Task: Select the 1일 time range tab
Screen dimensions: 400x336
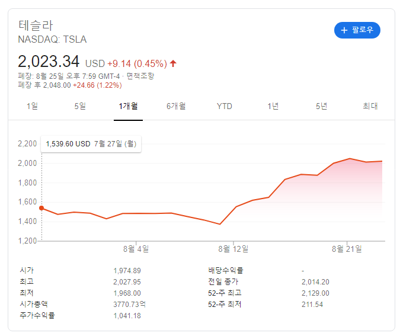Action: tap(32, 106)
